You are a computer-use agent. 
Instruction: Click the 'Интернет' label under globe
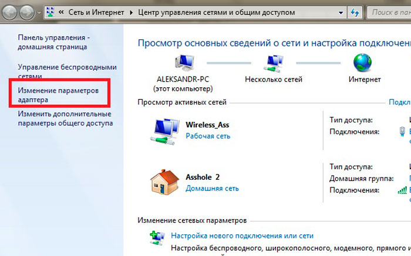click(365, 79)
